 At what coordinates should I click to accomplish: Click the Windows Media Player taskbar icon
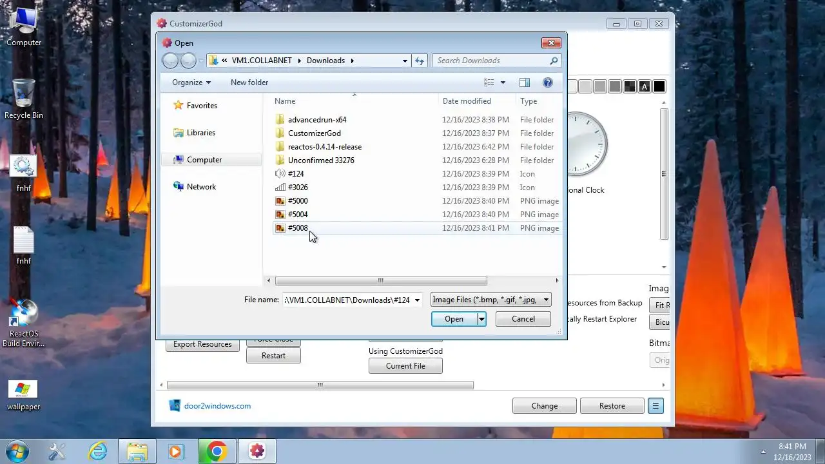tap(175, 451)
